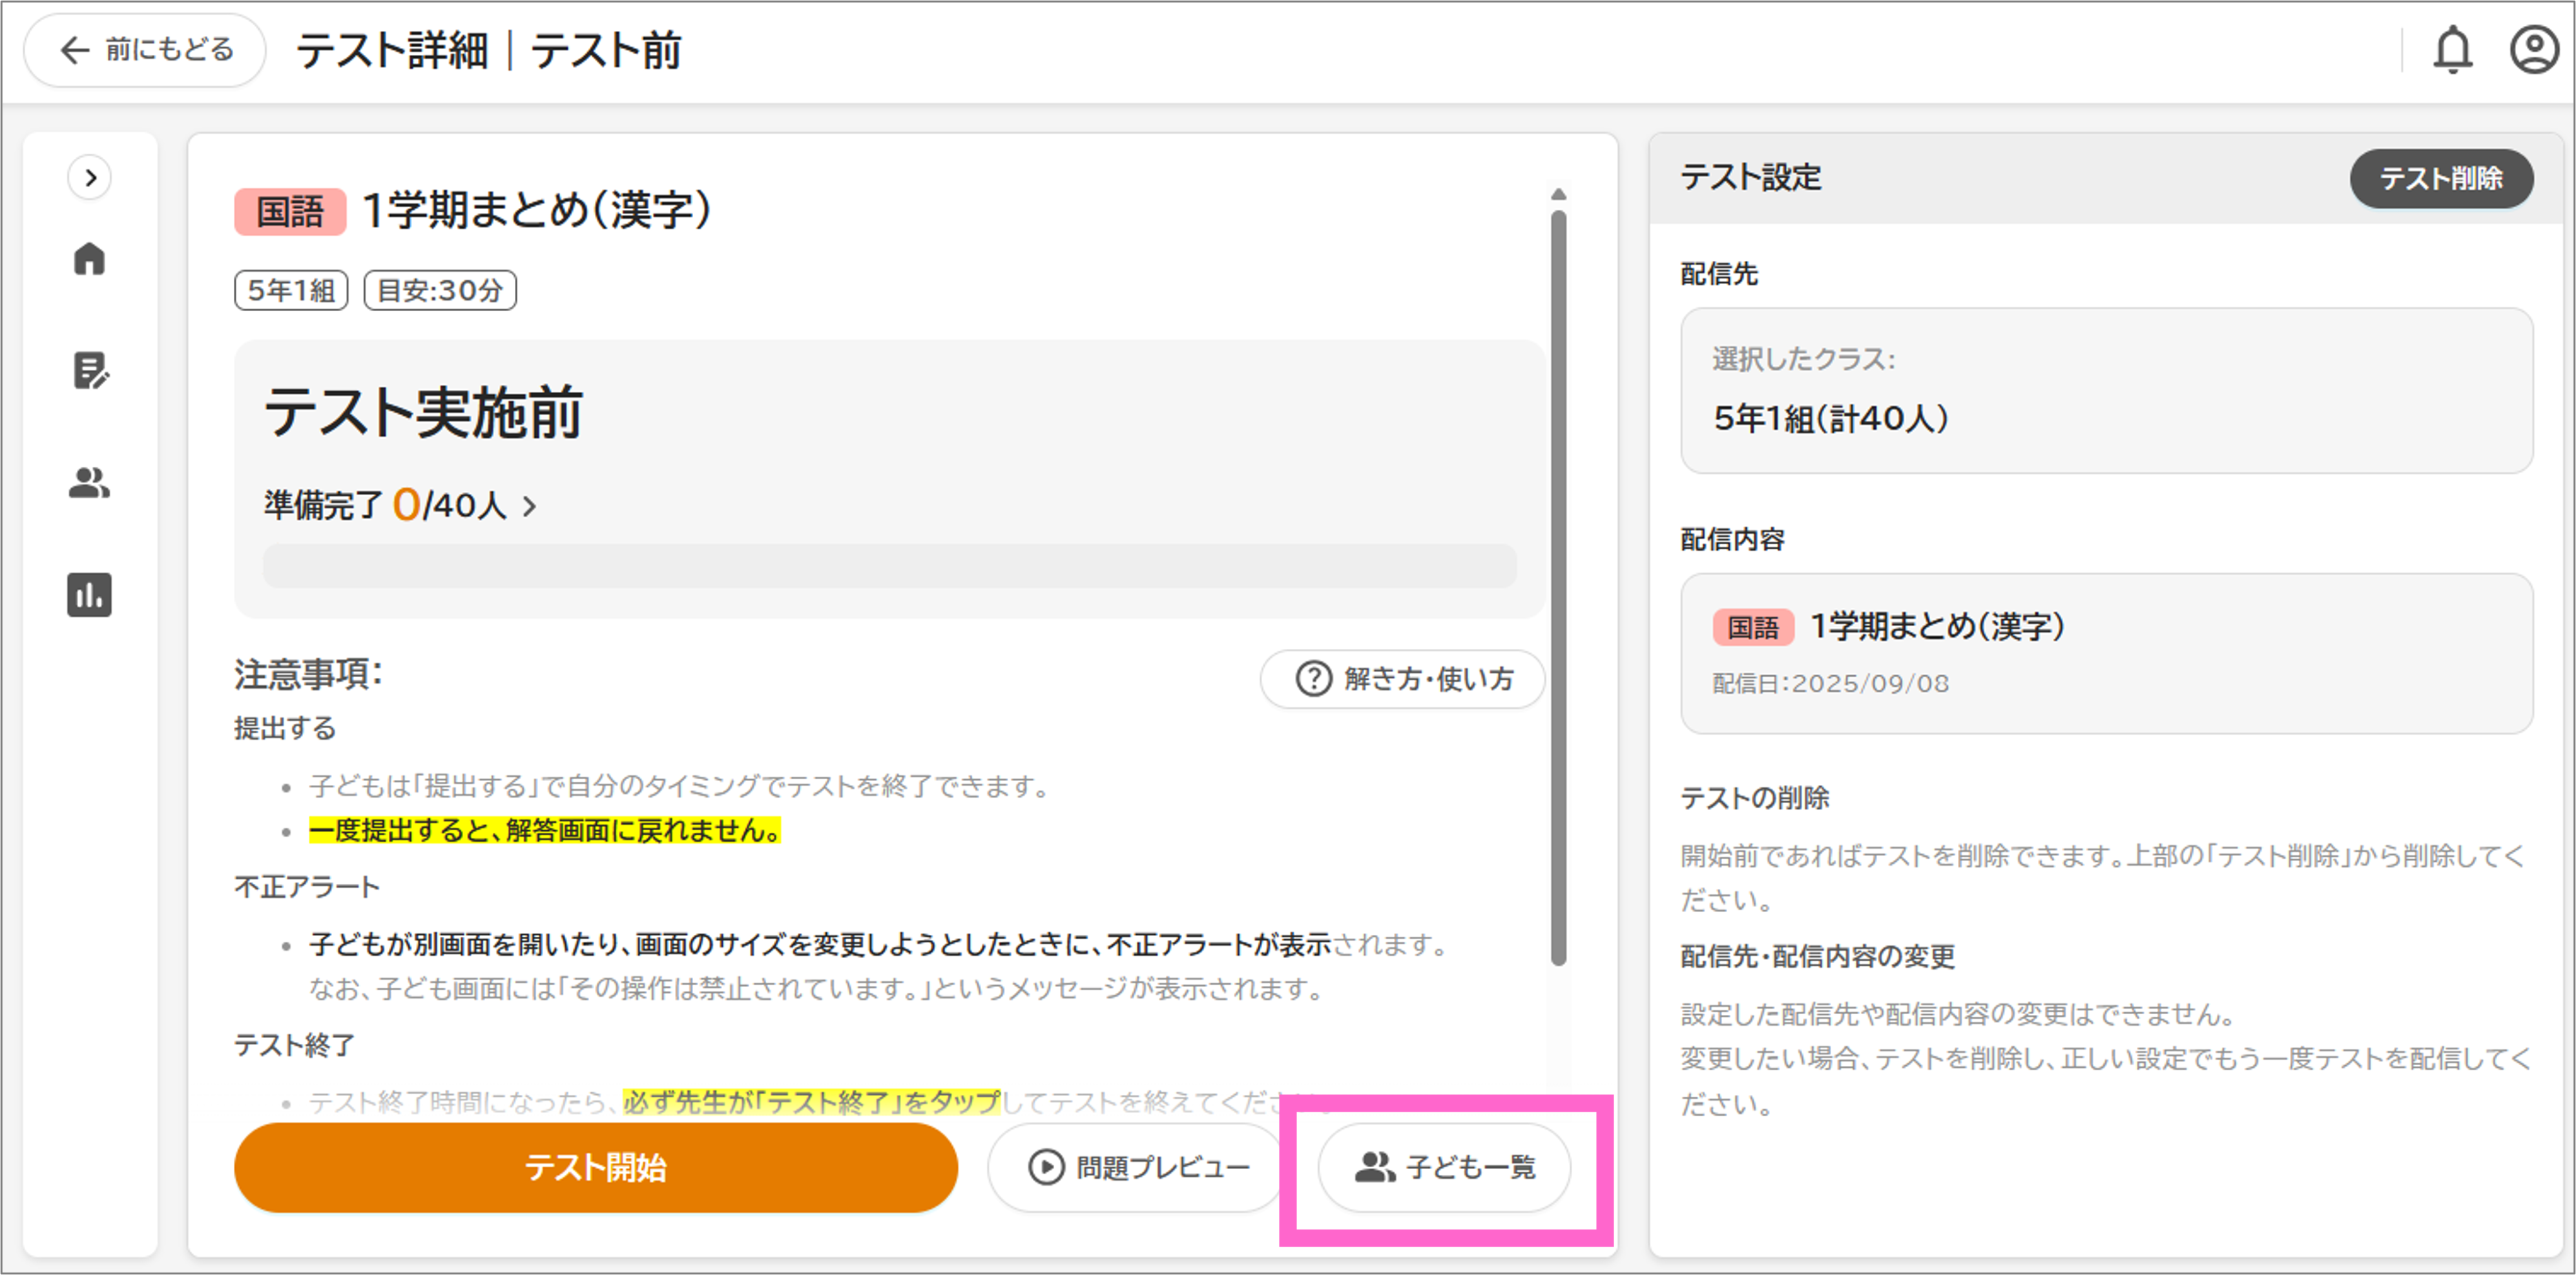Click the scrollbar up arrow

1558,194
